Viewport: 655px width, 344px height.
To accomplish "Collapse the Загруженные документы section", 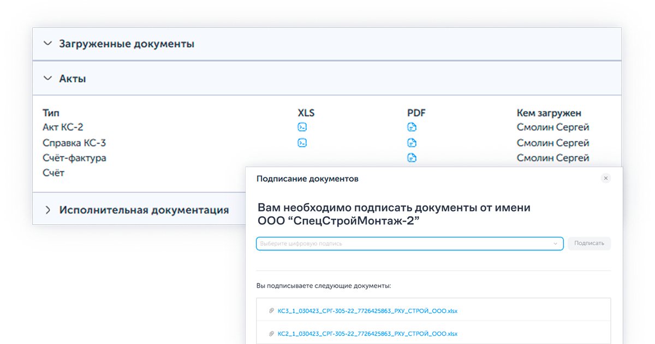I will point(48,44).
